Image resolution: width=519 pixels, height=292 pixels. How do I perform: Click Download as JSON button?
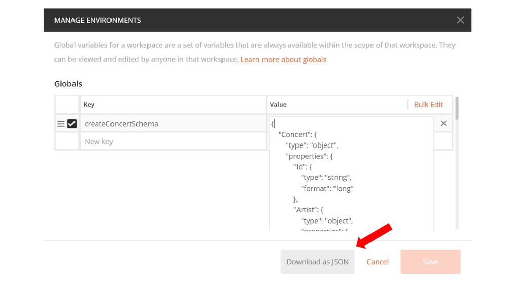click(317, 262)
